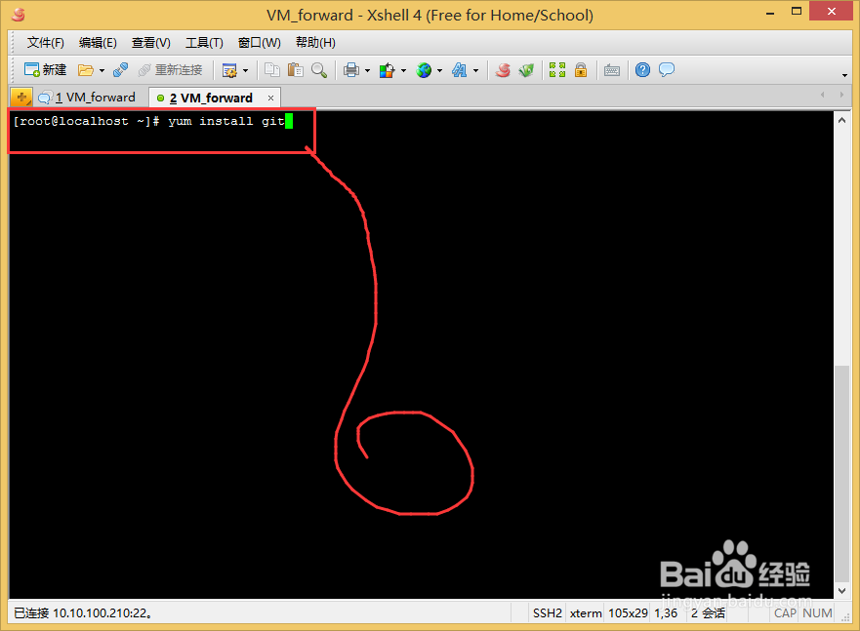Minimize the Xshell window

click(770, 13)
